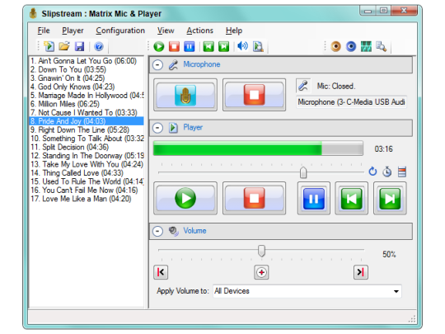Select track 2. Down To You

coord(87,69)
